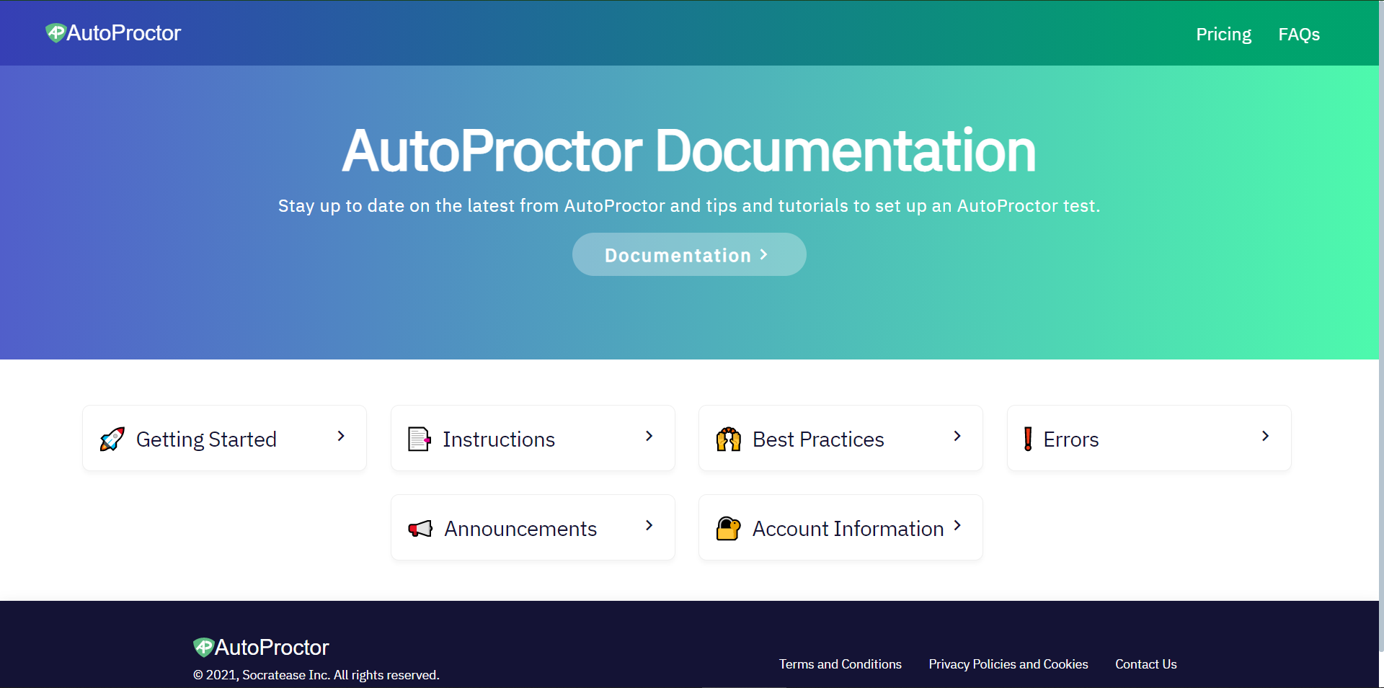This screenshot has width=1384, height=688.
Task: Open Privacy Policies and Cookies link
Action: [x=1008, y=664]
